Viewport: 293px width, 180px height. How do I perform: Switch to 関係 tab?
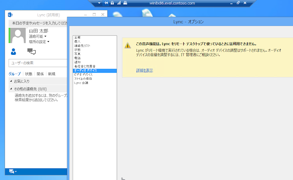point(40,74)
